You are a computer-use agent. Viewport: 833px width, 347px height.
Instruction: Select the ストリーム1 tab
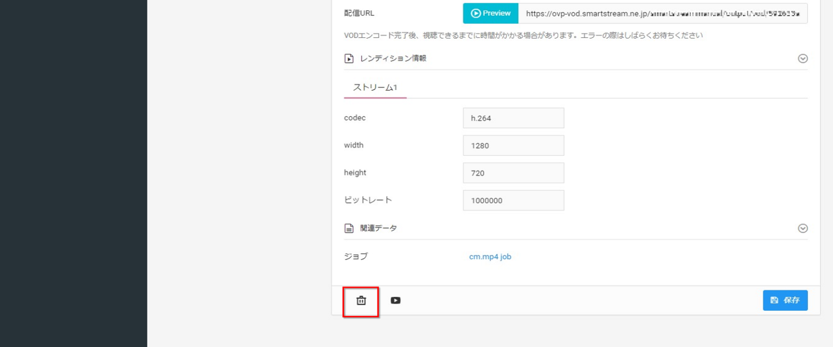pos(375,87)
